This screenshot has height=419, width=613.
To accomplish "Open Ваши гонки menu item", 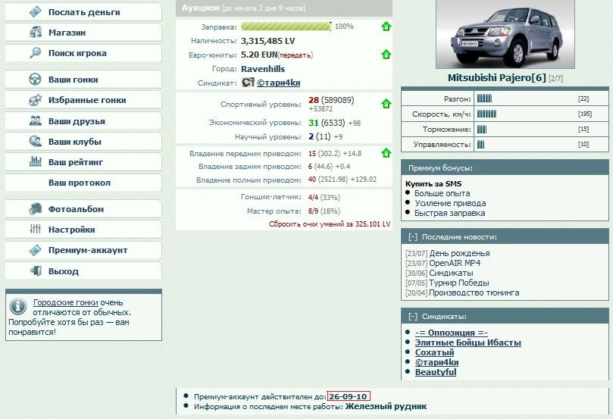I will pyautogui.click(x=83, y=80).
